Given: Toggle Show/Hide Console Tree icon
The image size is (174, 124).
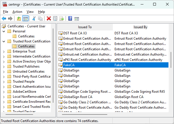Looking at the screenshot, I should coord(25,18).
